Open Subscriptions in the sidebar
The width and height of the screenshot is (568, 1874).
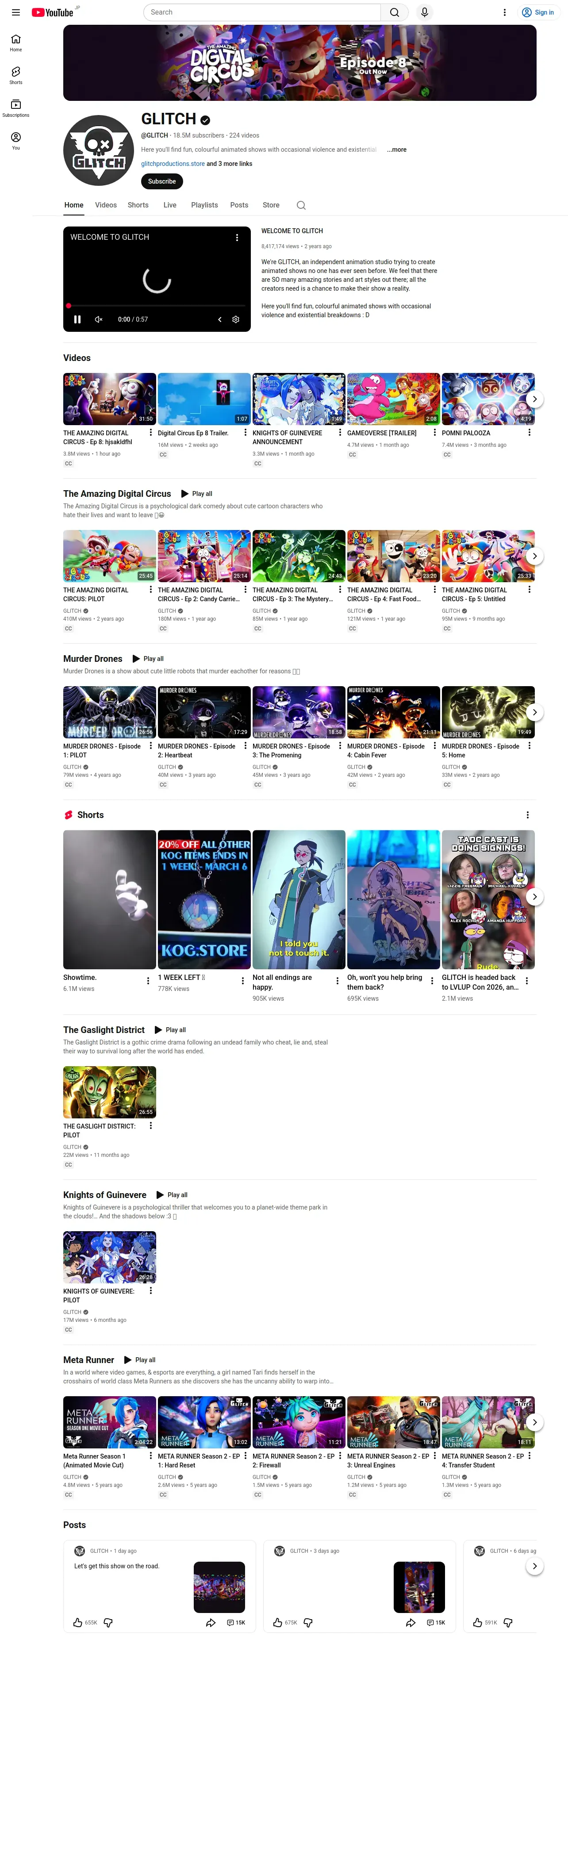(x=15, y=108)
